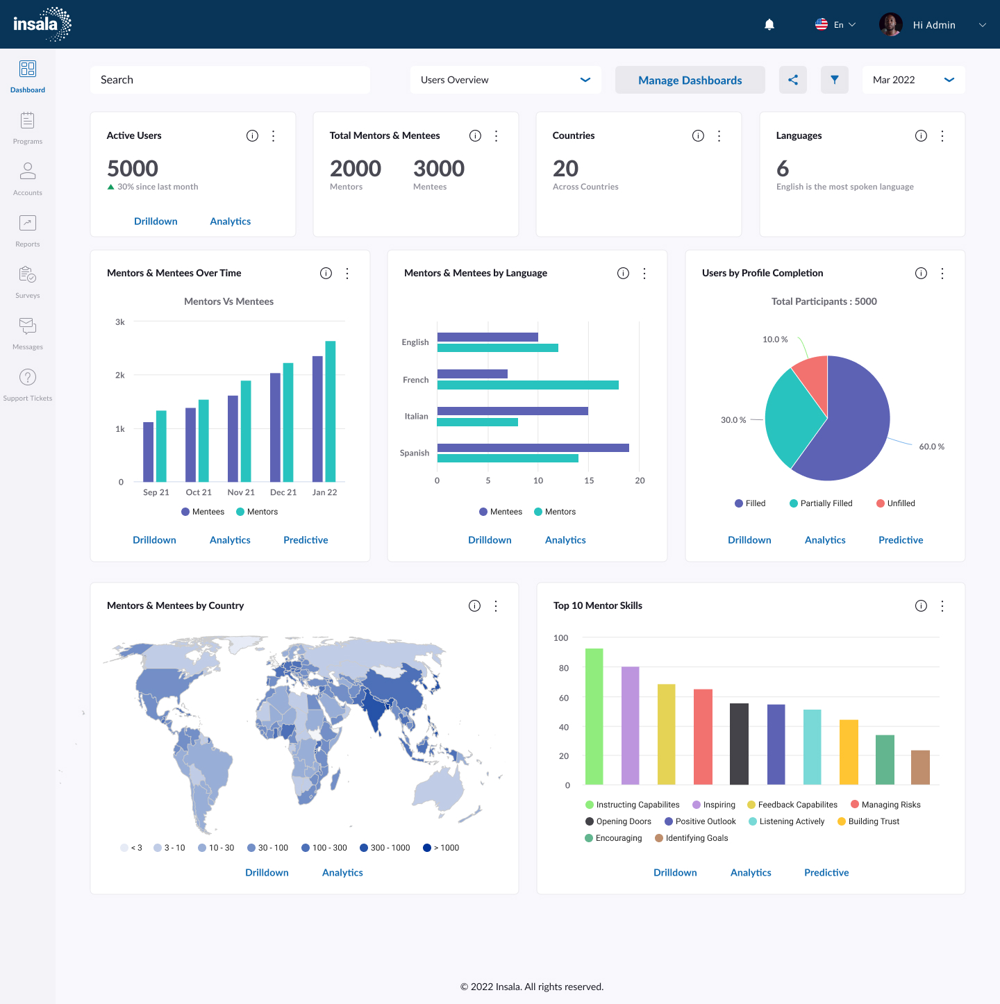The width and height of the screenshot is (1000, 1004).
Task: Show info for Active Users card
Action: (252, 136)
